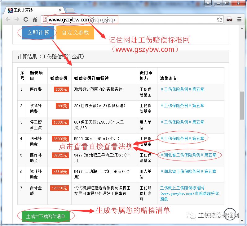Viewport: 247px width, 226px height.
Task: Click the scrollbar up arrow
Action: tap(242, 28)
